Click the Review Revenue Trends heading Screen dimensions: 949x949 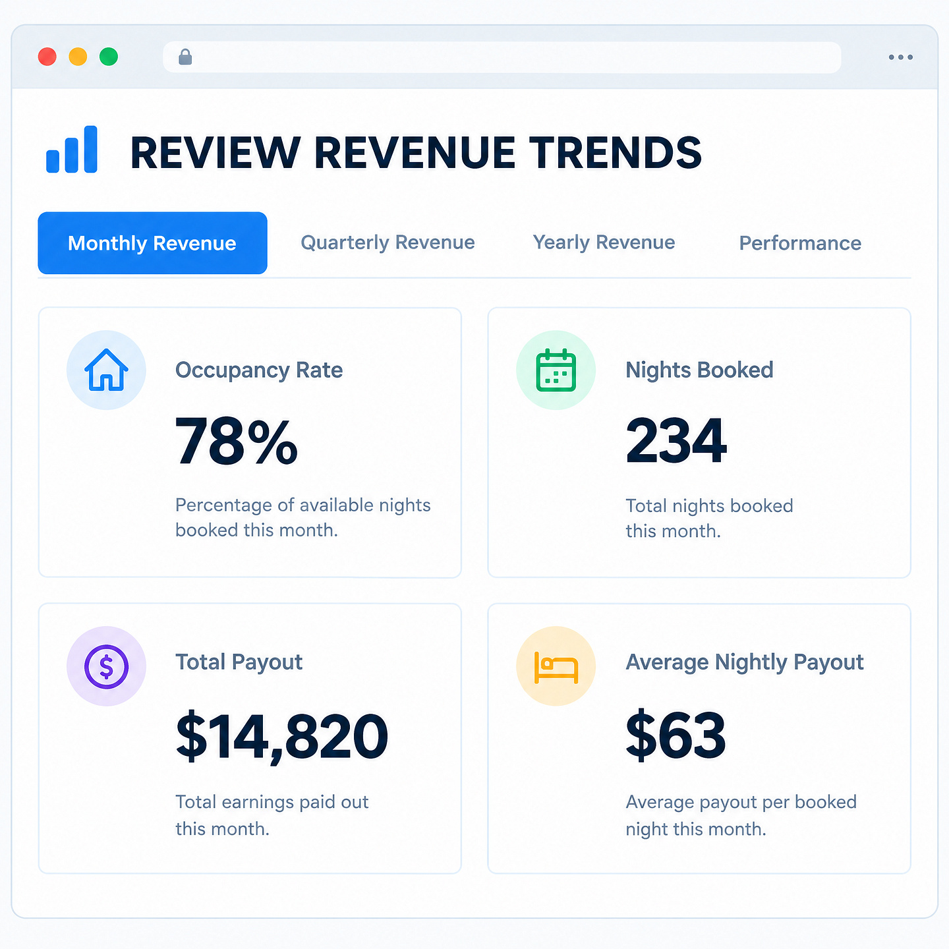(x=416, y=153)
